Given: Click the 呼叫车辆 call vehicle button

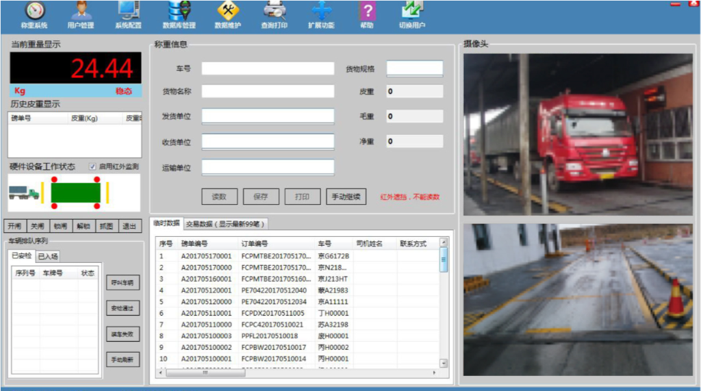Looking at the screenshot, I should [123, 282].
